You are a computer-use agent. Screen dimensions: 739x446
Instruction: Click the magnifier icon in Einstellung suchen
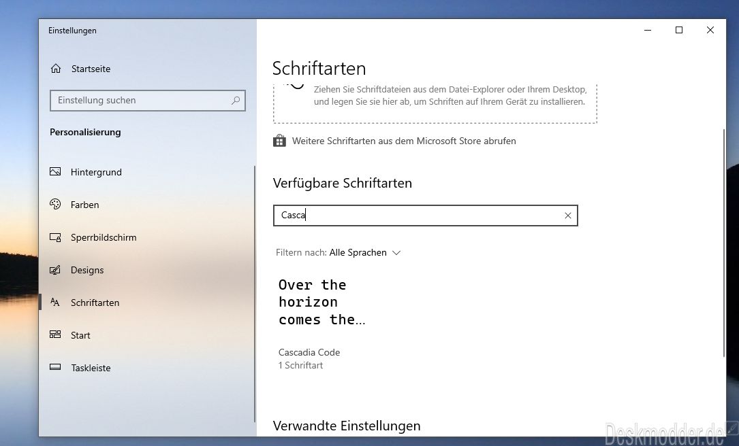tap(236, 100)
